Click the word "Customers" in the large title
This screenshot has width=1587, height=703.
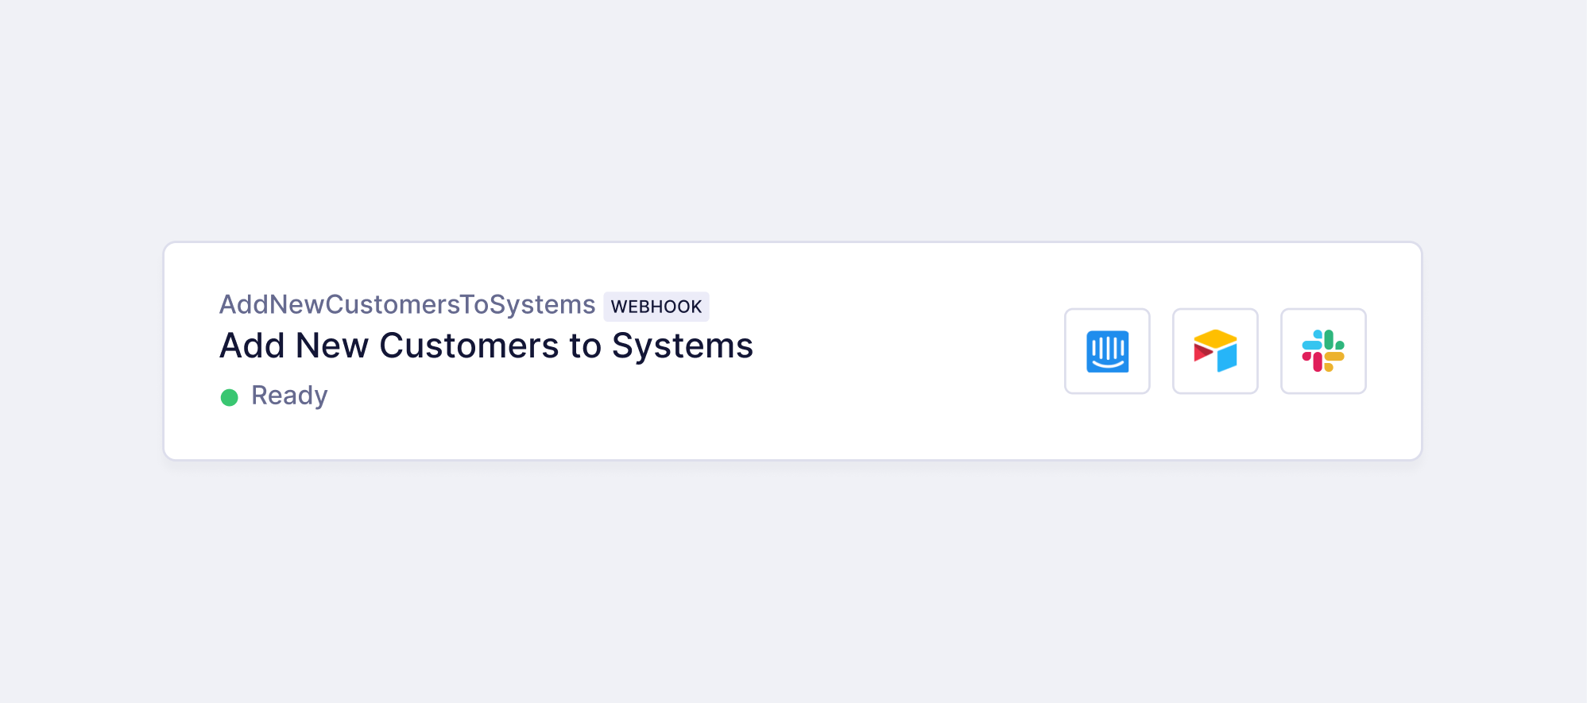tap(469, 346)
